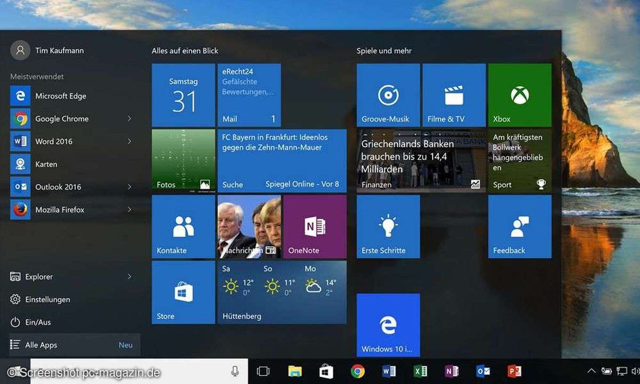
Task: Click the network icon in the system tray
Action: pyautogui.click(x=622, y=371)
